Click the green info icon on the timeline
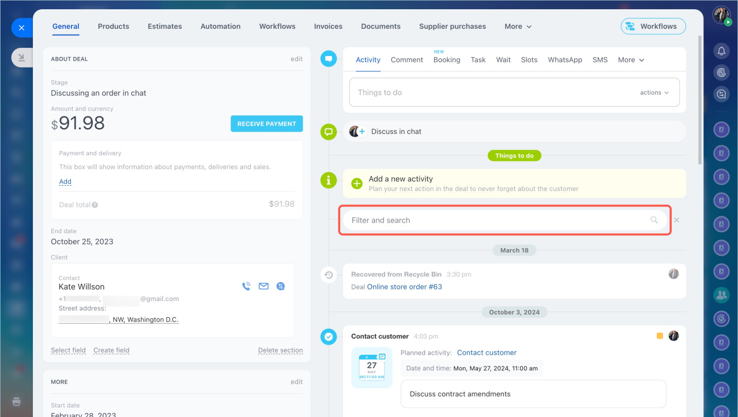Image resolution: width=738 pixels, height=417 pixels. (x=329, y=180)
